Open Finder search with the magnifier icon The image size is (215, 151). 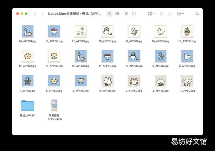point(197,13)
